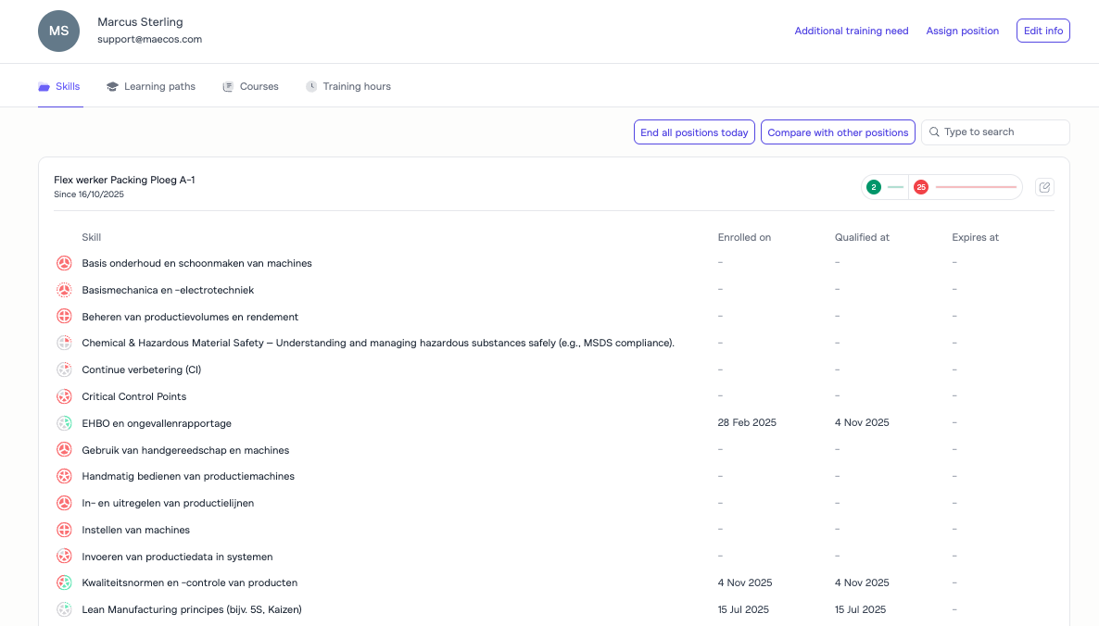
Task: Open the Learning paths tab
Action: (x=151, y=86)
